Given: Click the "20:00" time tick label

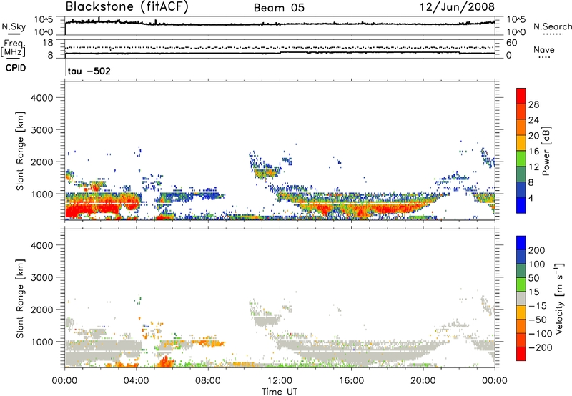Looking at the screenshot, I should coord(423,381).
